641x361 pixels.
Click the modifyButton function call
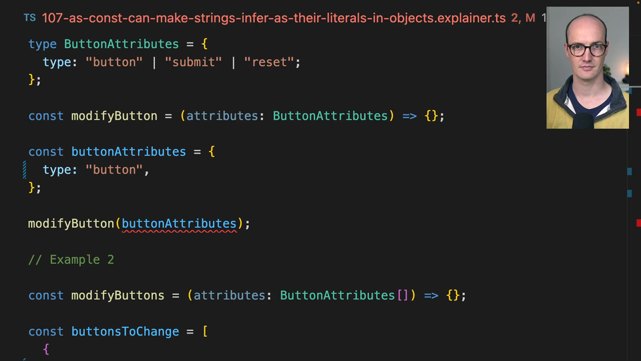point(71,223)
